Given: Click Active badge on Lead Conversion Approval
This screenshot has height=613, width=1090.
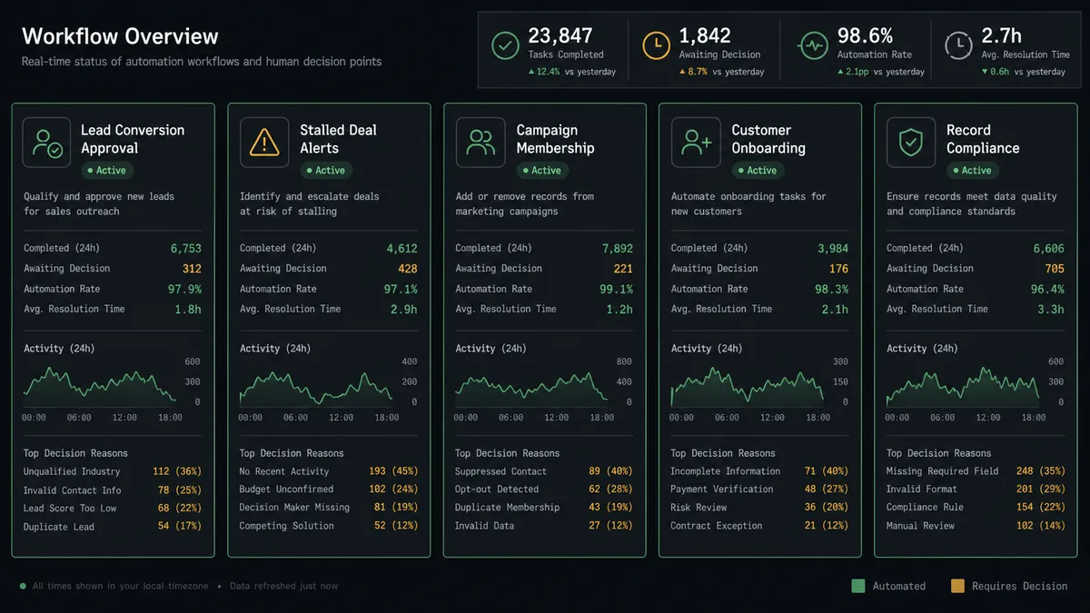Looking at the screenshot, I should tap(107, 171).
